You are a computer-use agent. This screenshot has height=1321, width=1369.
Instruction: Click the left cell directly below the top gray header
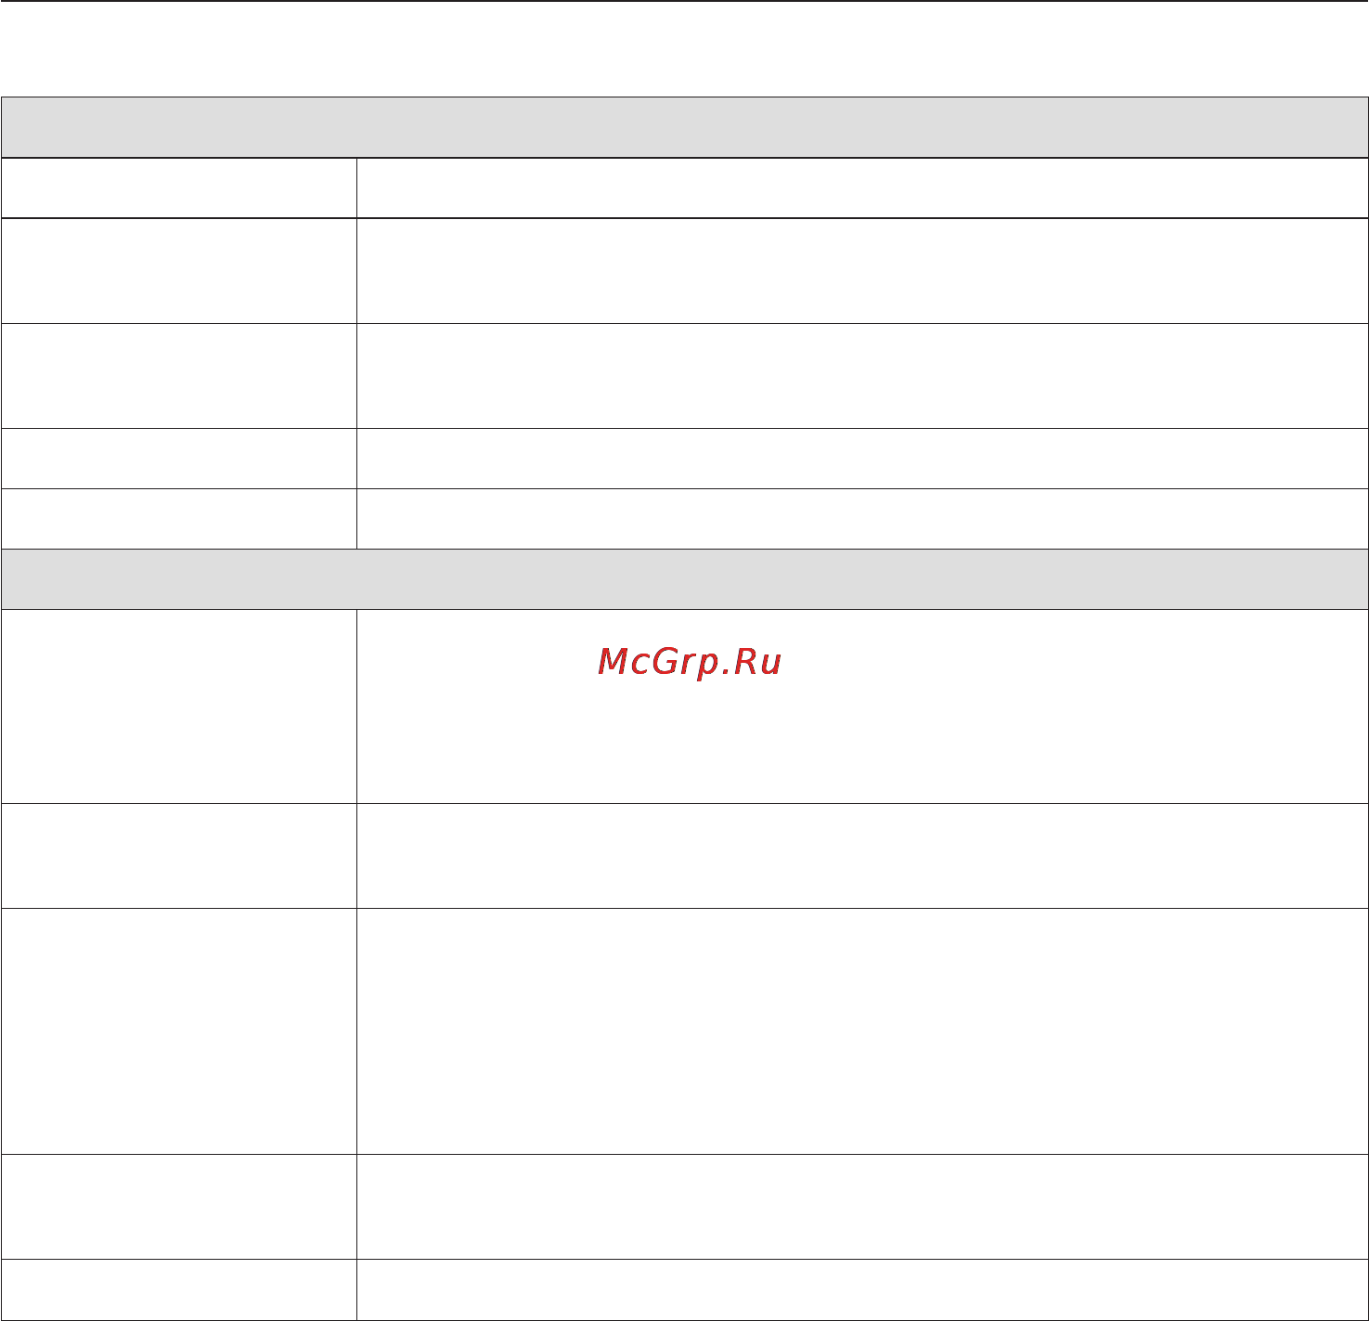point(179,188)
